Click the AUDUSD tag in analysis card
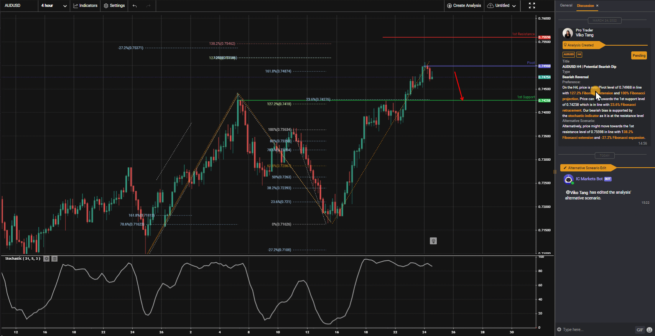The height and width of the screenshot is (336, 655). pos(569,54)
